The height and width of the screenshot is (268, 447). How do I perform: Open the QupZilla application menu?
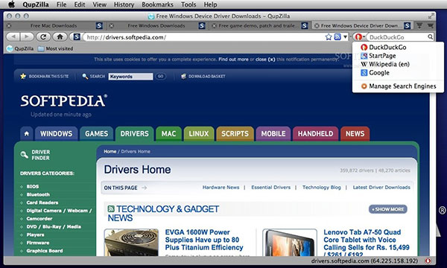36,4
